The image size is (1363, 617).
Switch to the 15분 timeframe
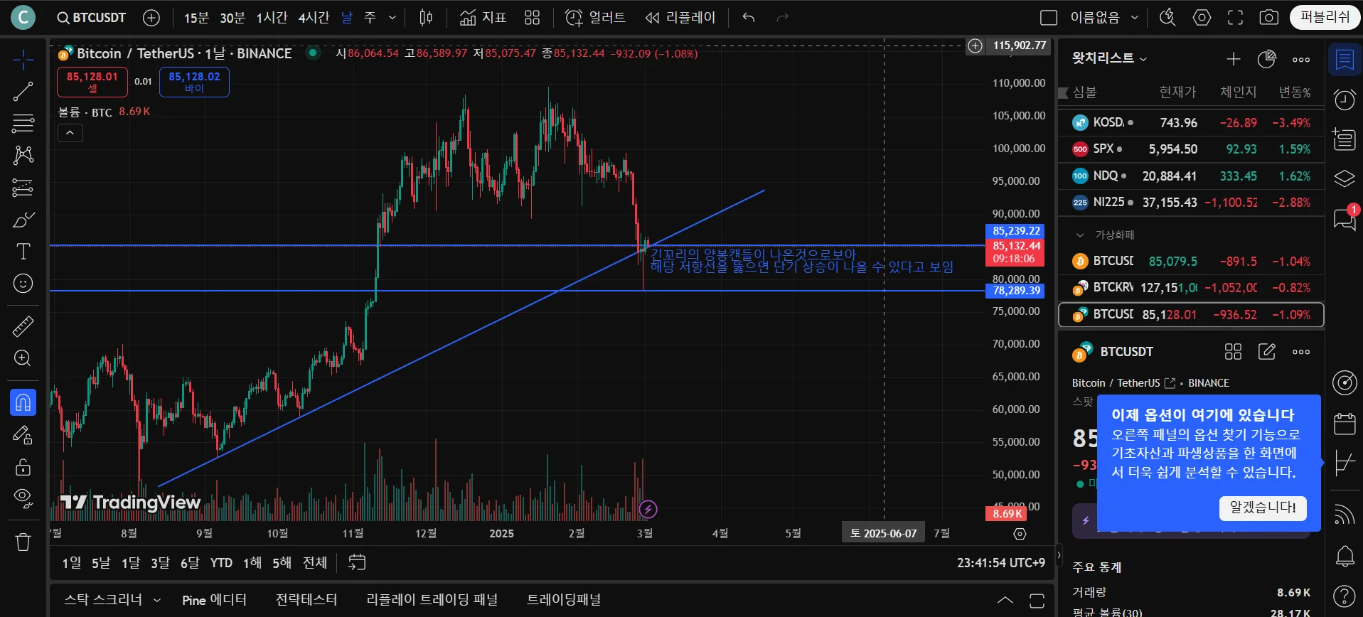click(x=196, y=18)
